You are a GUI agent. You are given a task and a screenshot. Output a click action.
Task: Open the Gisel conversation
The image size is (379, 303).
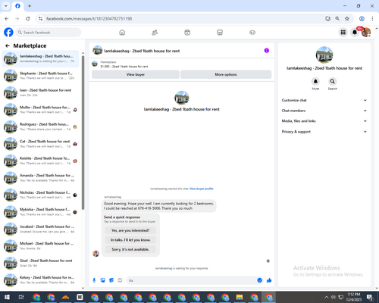click(40, 263)
